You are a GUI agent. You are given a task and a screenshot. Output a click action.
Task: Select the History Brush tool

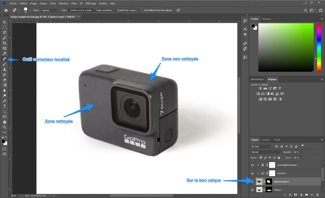(x=4, y=74)
